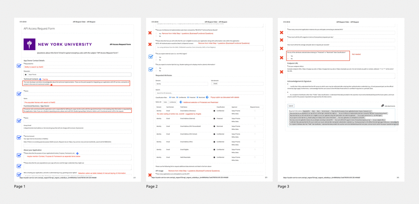The height and width of the screenshot is (204, 419).
Task: Click the Search for API elements field
Action: coord(209,93)
